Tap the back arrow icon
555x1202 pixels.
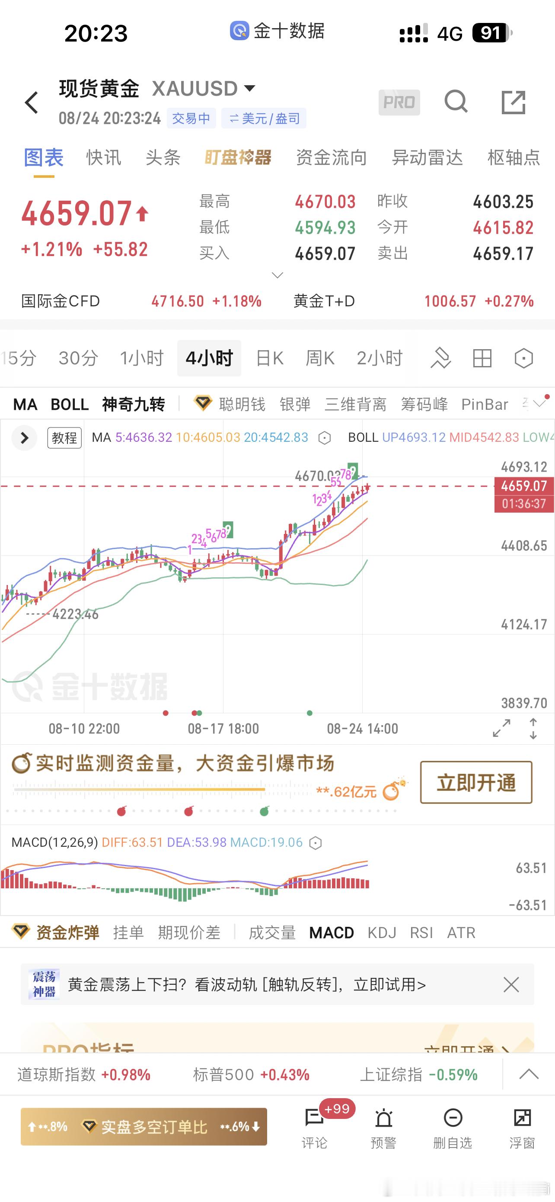click(x=32, y=103)
